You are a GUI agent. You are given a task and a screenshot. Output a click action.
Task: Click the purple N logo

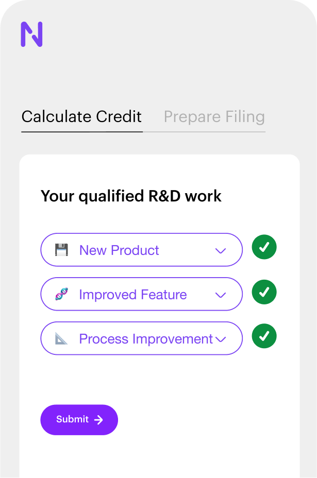tap(31, 35)
